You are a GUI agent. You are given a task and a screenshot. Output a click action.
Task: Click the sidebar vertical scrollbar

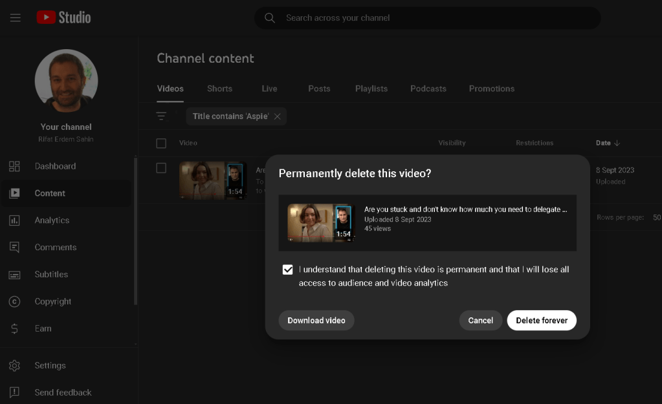coord(135,230)
